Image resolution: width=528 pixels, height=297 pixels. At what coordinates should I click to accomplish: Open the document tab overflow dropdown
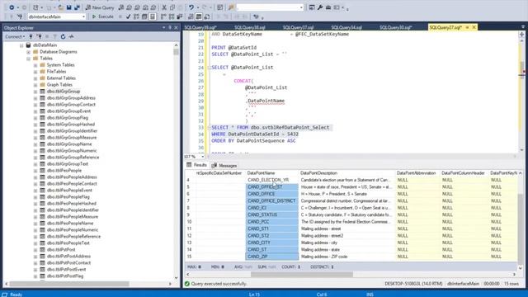[x=522, y=27]
